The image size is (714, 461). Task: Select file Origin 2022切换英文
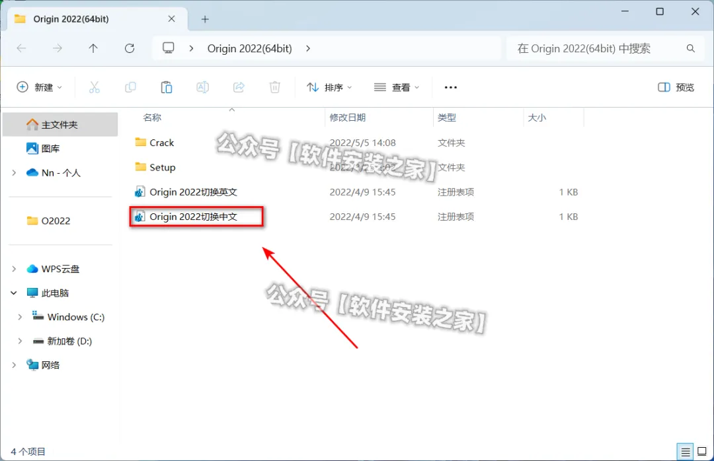click(194, 192)
